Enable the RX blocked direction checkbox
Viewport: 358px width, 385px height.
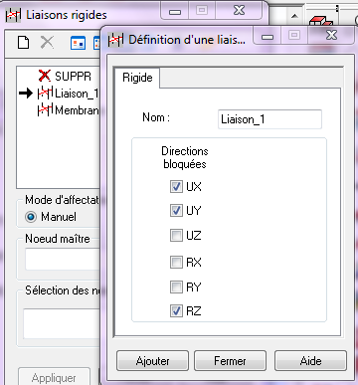(x=176, y=262)
